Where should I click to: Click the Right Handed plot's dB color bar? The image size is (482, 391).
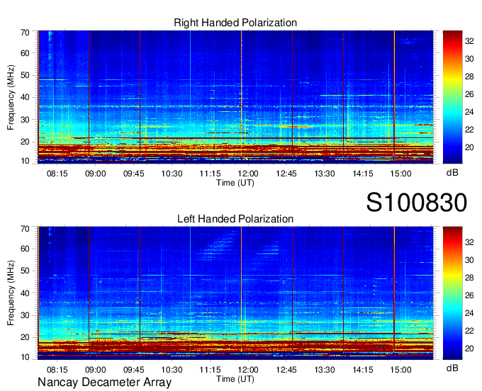click(452, 97)
